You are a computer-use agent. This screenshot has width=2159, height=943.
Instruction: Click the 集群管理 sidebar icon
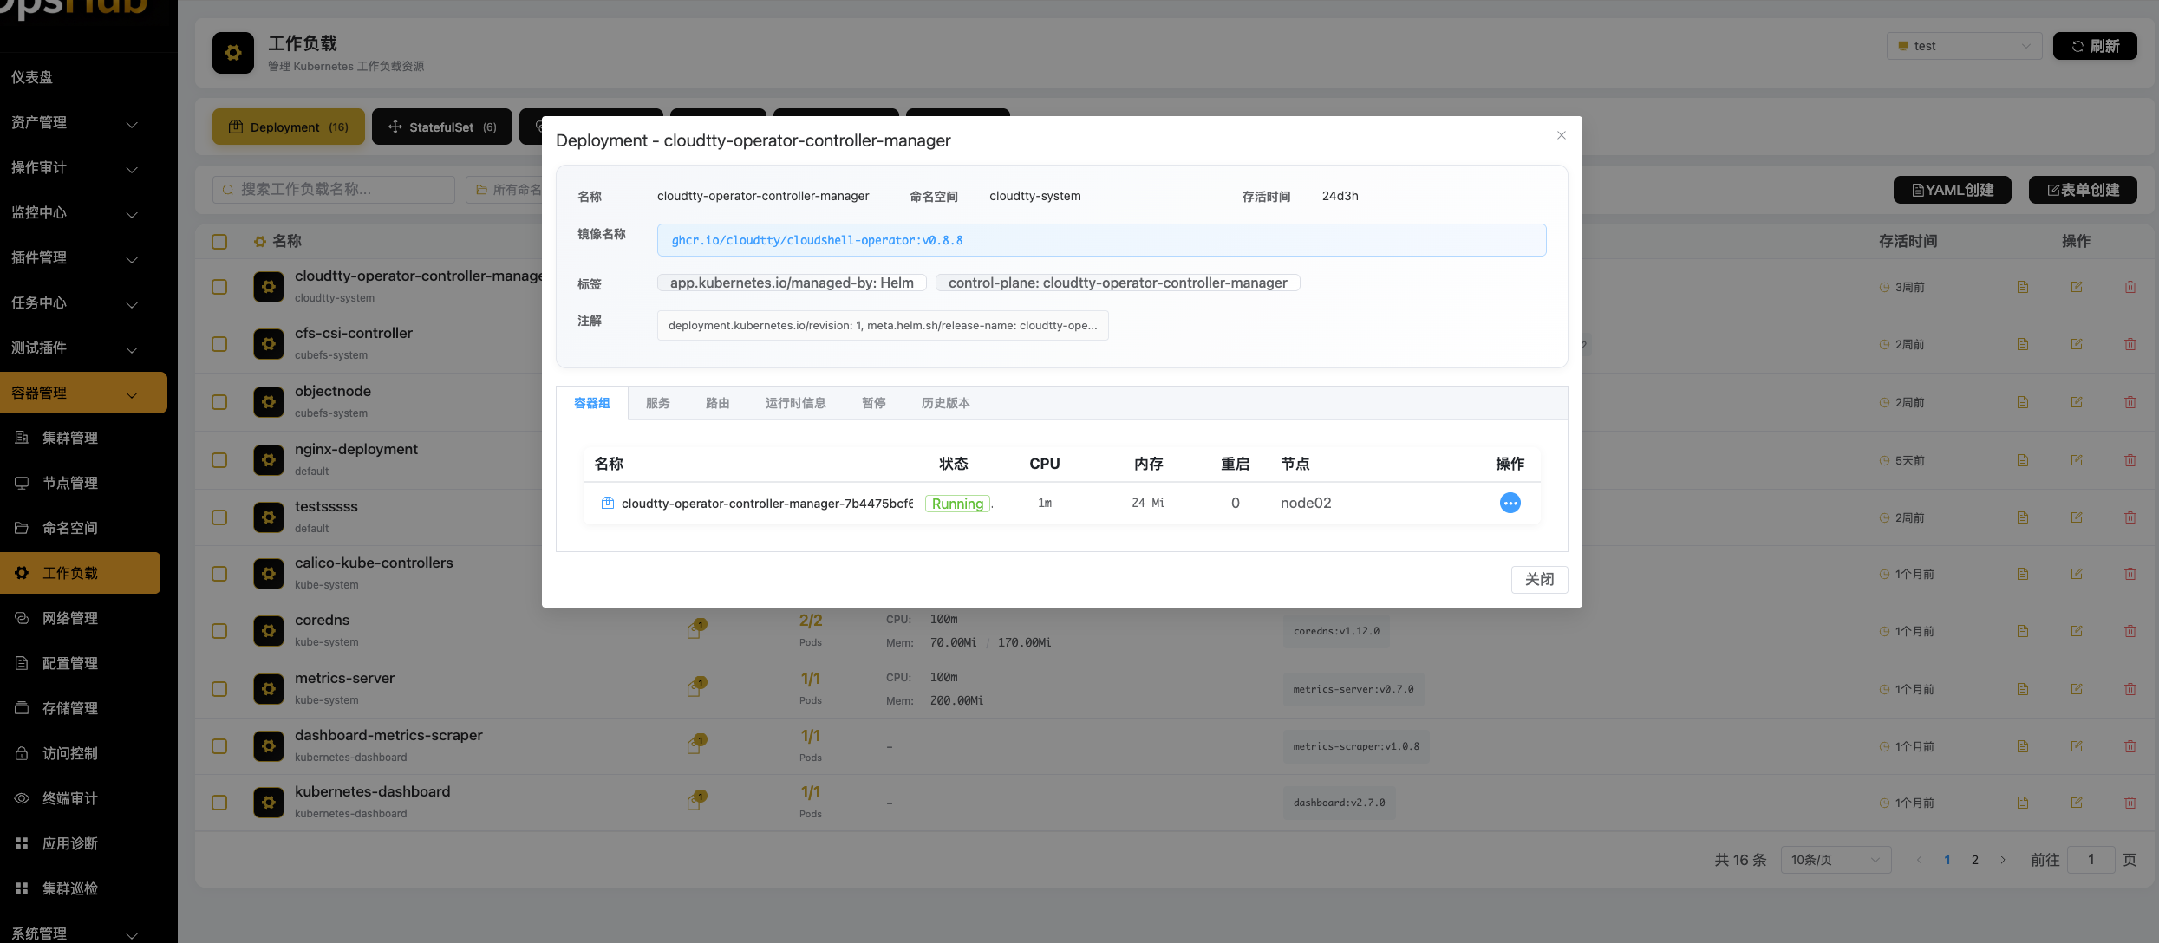[x=22, y=438]
